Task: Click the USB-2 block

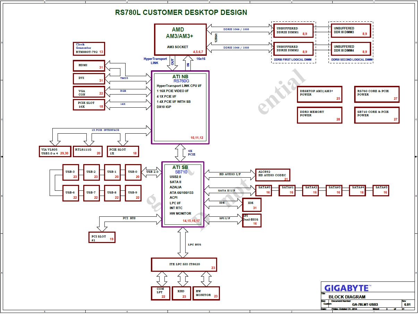Action: click(x=92, y=172)
